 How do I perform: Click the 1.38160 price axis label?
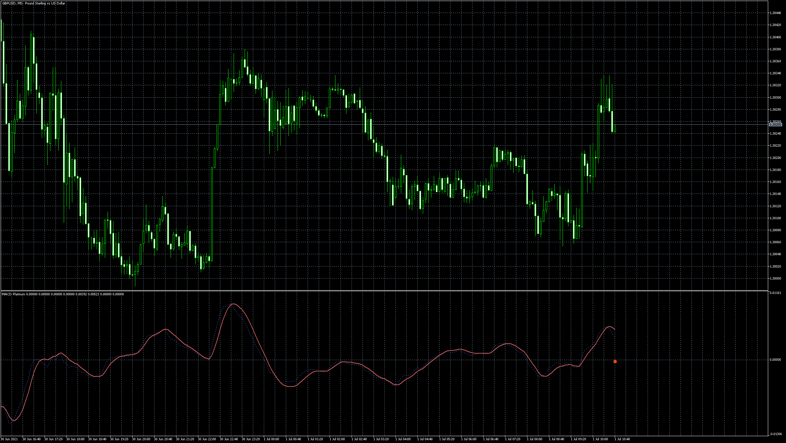[x=775, y=182]
